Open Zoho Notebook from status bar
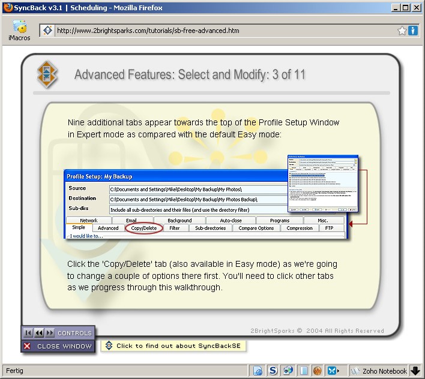This screenshot has height=379, width=425. point(379,371)
